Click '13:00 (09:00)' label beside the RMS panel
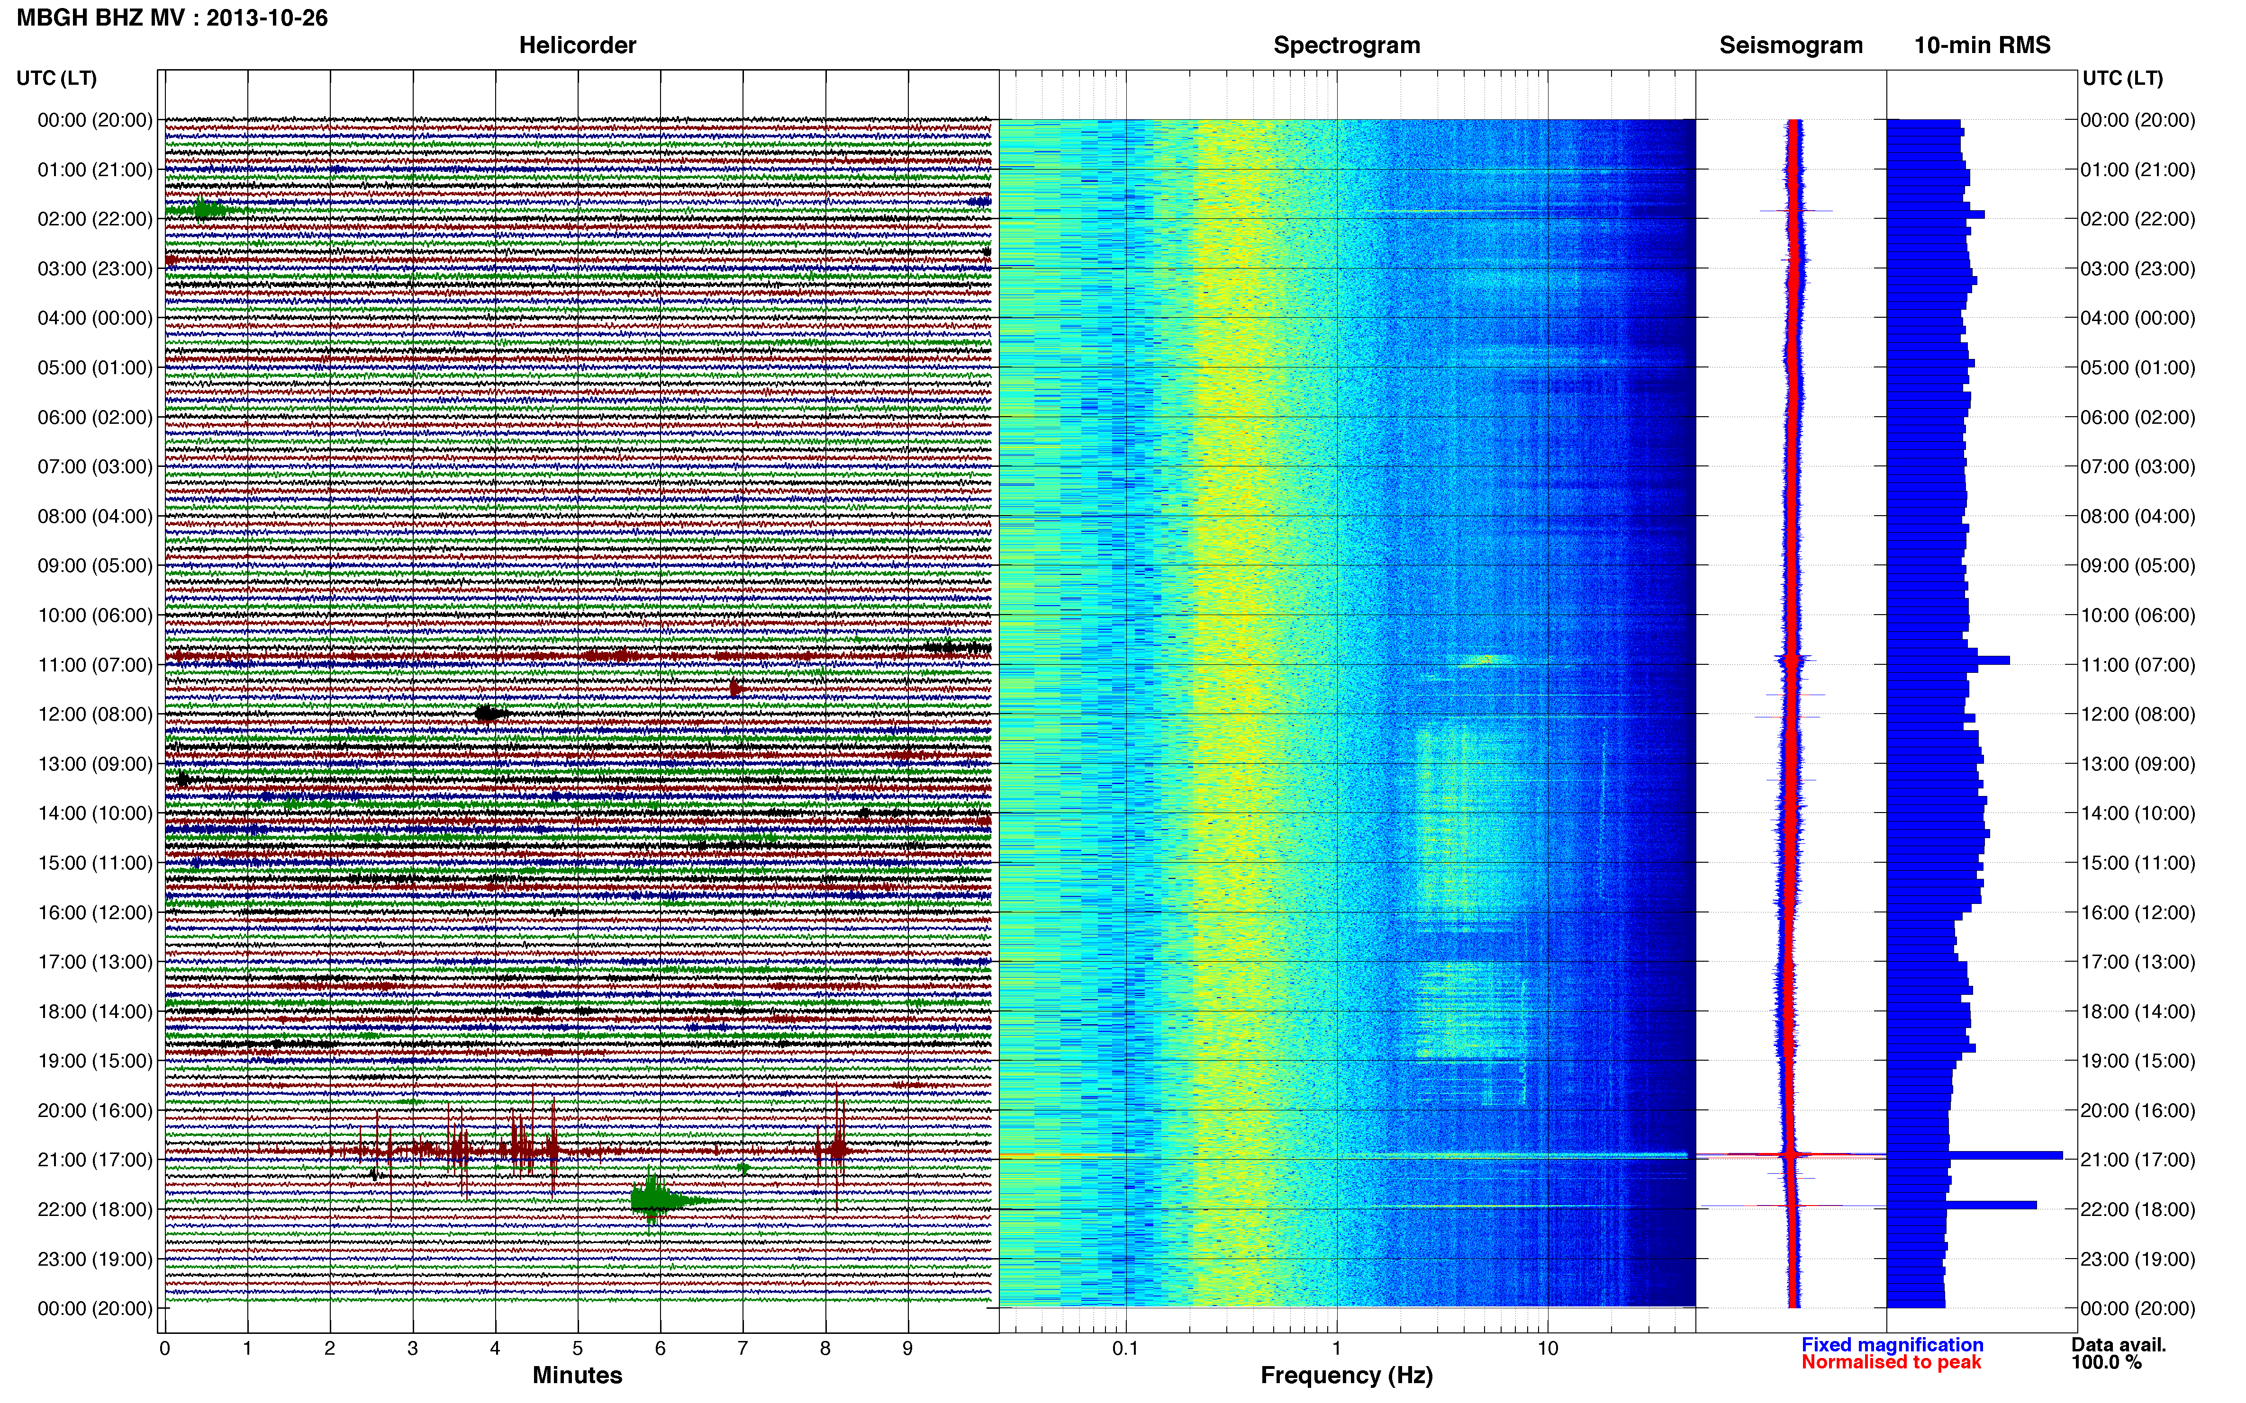The image size is (2246, 1403). pos(2138,764)
